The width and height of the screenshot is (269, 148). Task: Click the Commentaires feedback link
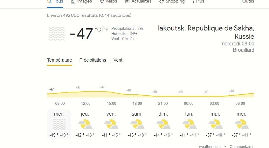[242, 146]
